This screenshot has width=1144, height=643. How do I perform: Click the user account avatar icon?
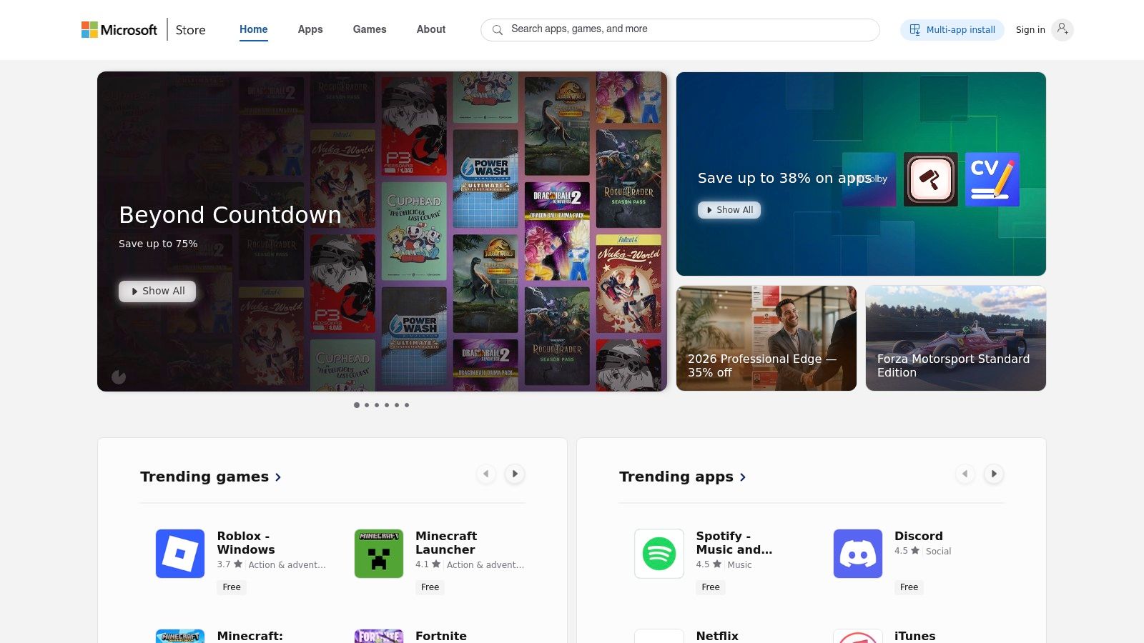pyautogui.click(x=1062, y=29)
